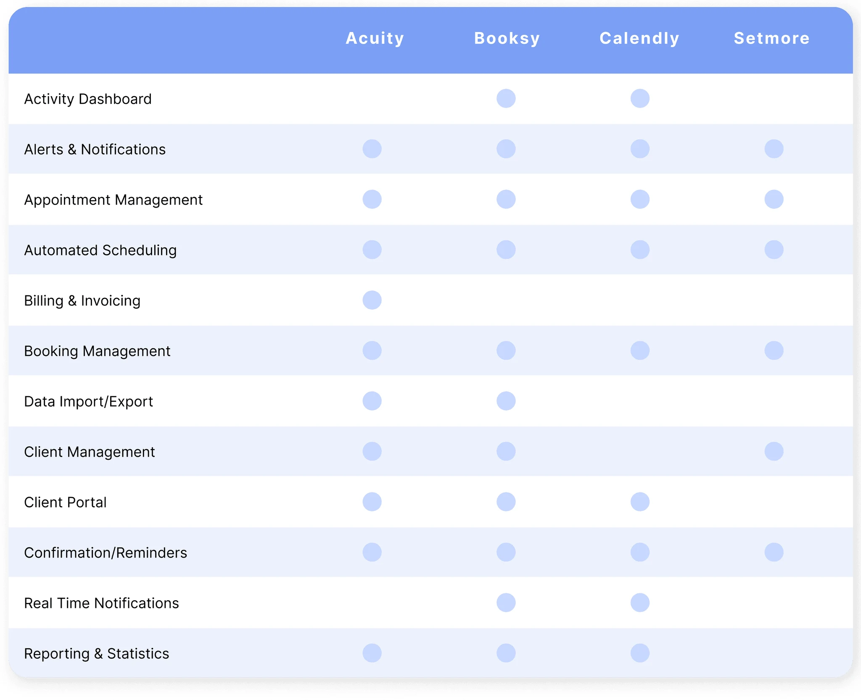Click Acuity dot for Billing & Invoicing
The width and height of the screenshot is (861, 700).
point(372,300)
